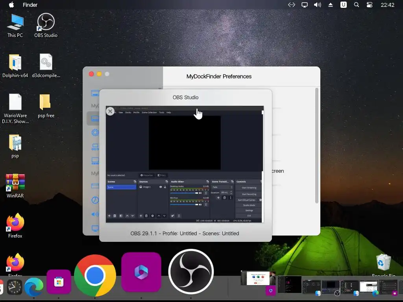
Task: Open Control Center from the menu bar
Action: (x=369, y=5)
